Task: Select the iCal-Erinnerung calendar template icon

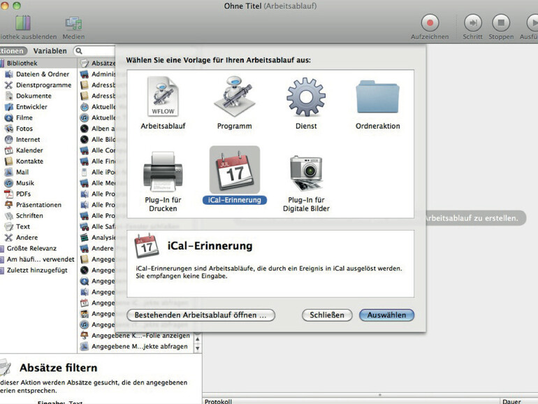Action: [235, 170]
